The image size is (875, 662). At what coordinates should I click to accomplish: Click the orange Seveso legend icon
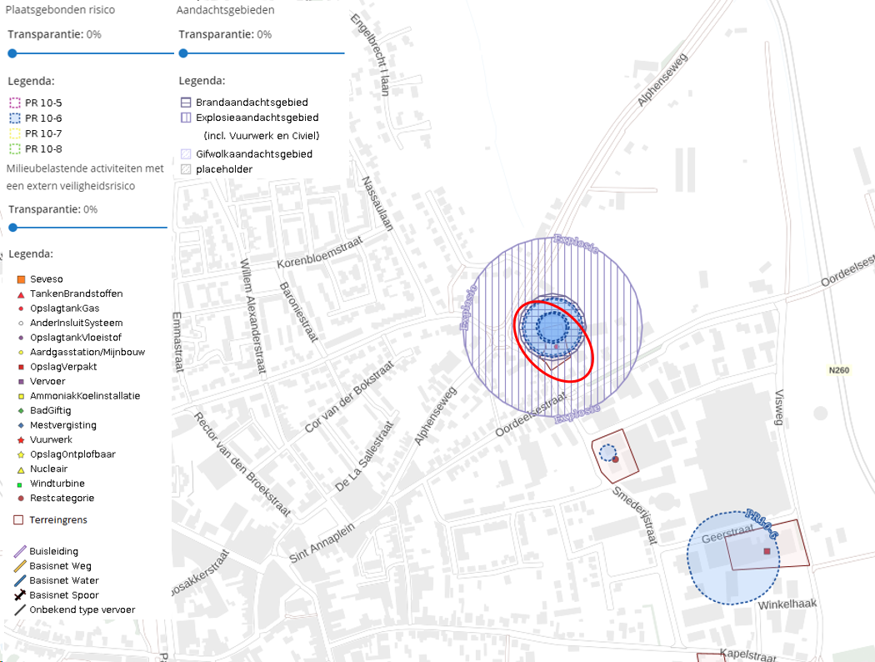point(21,279)
